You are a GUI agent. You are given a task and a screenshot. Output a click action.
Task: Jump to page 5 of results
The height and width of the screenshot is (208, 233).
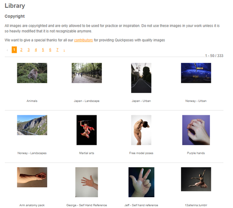[x=43, y=50]
